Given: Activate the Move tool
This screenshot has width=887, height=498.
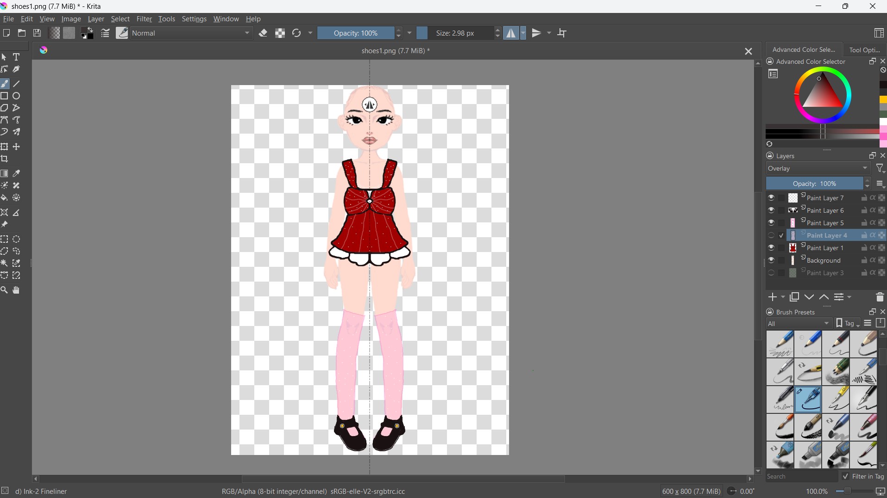Looking at the screenshot, I should [x=16, y=147].
